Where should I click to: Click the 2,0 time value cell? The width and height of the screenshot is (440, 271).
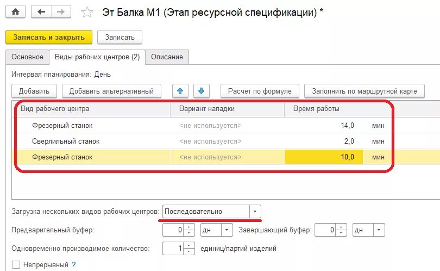click(x=324, y=141)
